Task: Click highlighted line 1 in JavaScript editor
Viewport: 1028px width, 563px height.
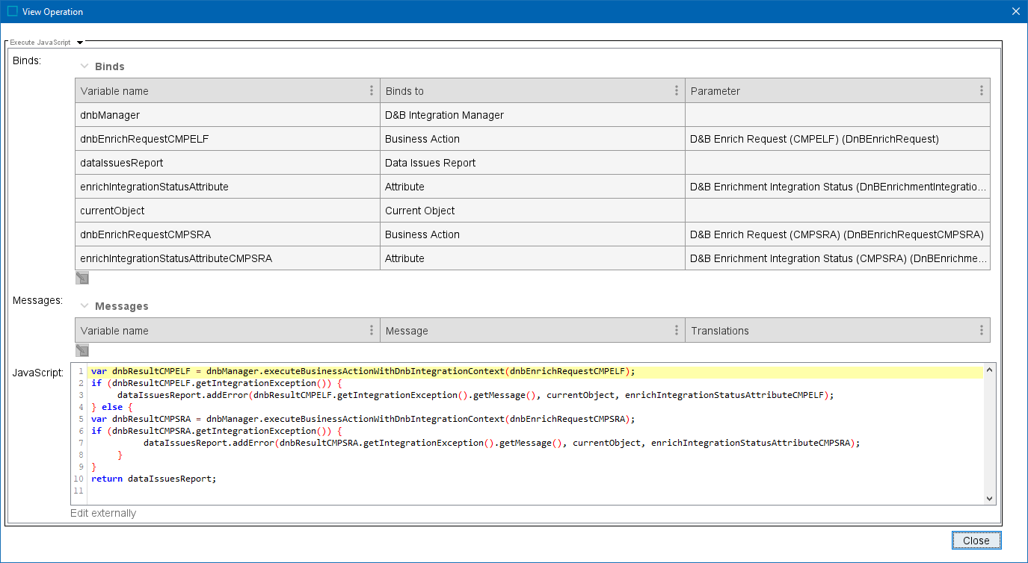Action: pyautogui.click(x=535, y=371)
